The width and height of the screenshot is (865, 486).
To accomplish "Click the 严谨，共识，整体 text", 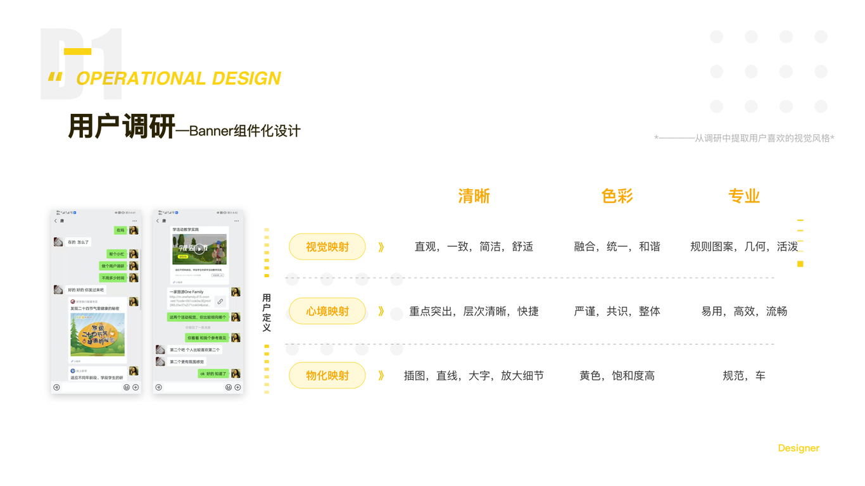I will tap(617, 311).
